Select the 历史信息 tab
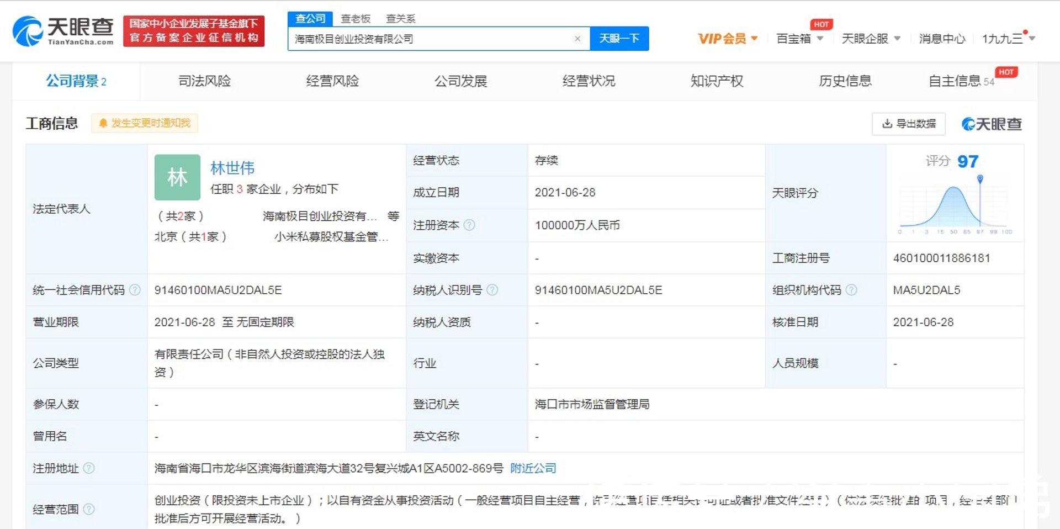The image size is (1060, 529). (x=845, y=81)
